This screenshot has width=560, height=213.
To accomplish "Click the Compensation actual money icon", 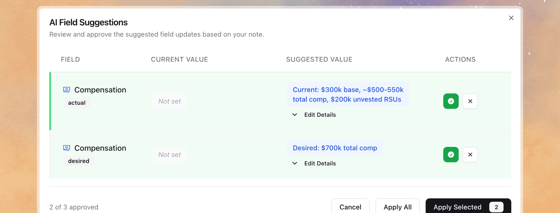I will pyautogui.click(x=67, y=90).
